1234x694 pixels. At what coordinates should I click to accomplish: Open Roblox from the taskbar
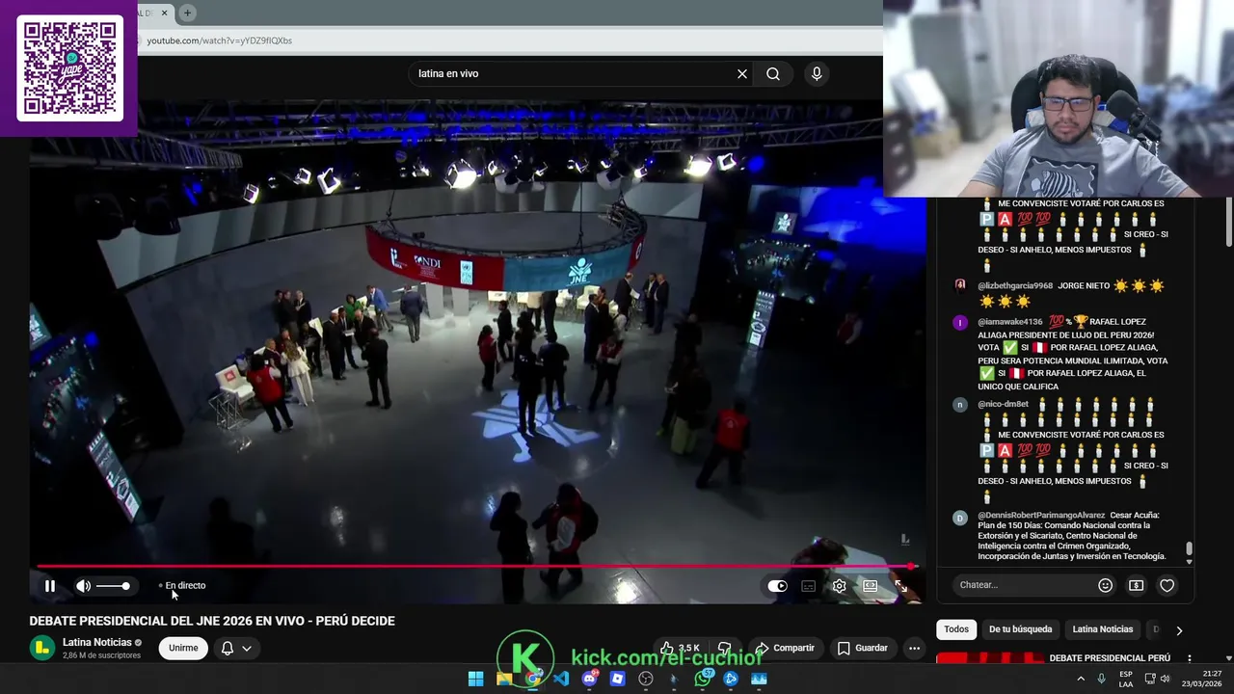(x=618, y=679)
